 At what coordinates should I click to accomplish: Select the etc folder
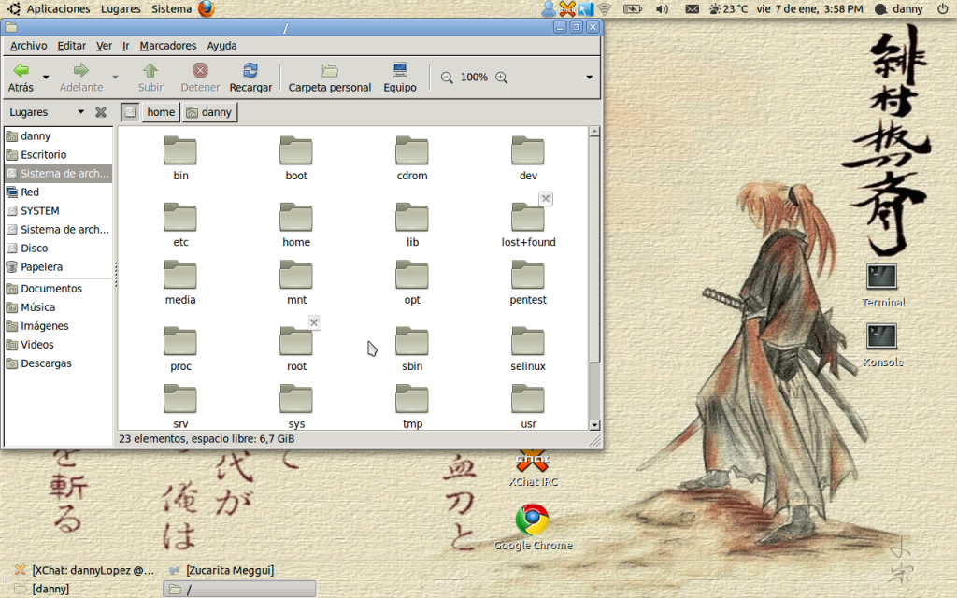pyautogui.click(x=180, y=224)
